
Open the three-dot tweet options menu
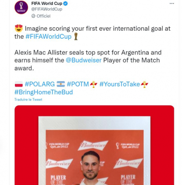tap(172, 4)
